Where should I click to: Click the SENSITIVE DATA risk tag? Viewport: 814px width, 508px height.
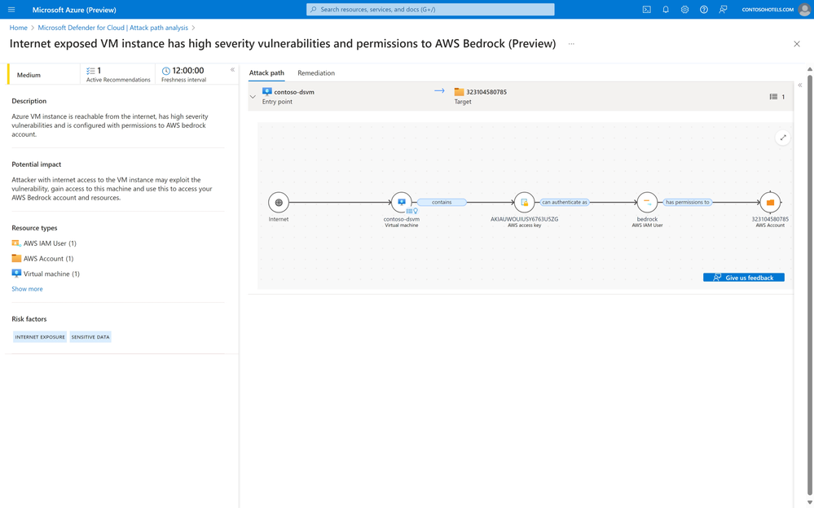[x=90, y=337]
